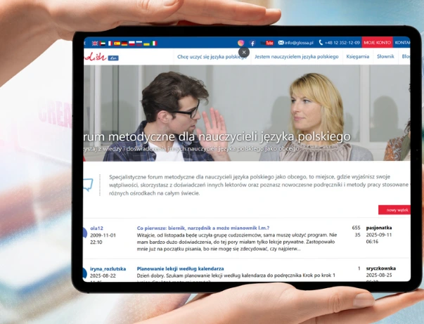Screen dimensions: 424x324
Task: Select the Ukrainian flag language
Action: pos(146,44)
